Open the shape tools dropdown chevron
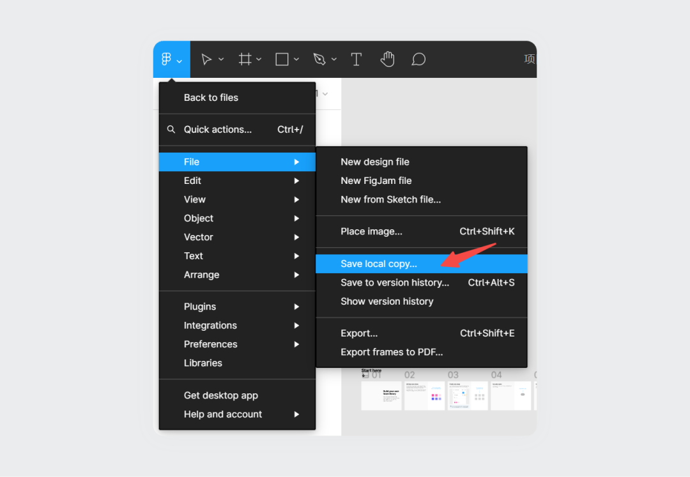This screenshot has width=690, height=477. [296, 59]
